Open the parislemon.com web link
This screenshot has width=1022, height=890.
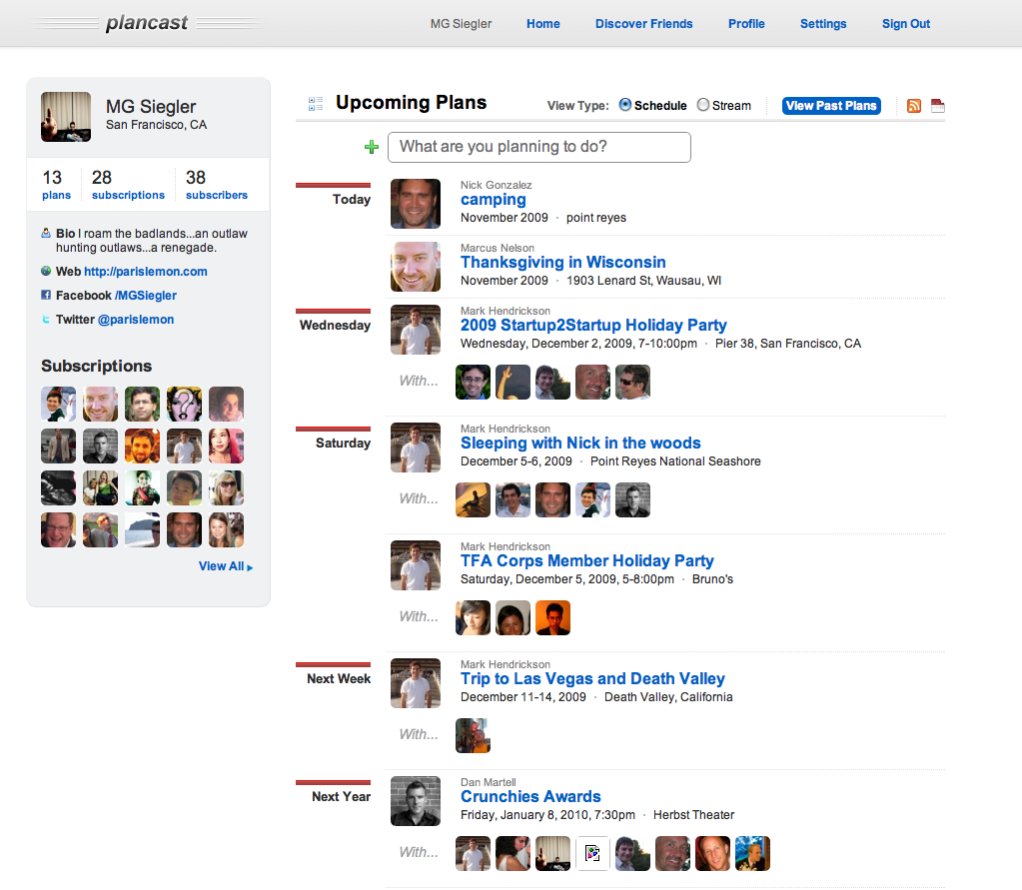[146, 272]
